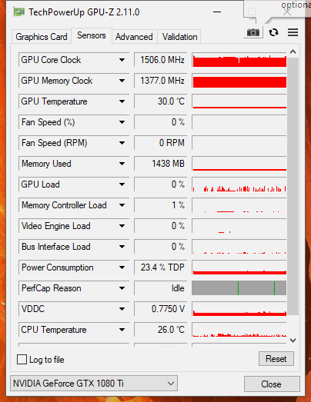This screenshot has height=402, width=311.
Task: Select the Sensors tab
Action: pyautogui.click(x=92, y=35)
